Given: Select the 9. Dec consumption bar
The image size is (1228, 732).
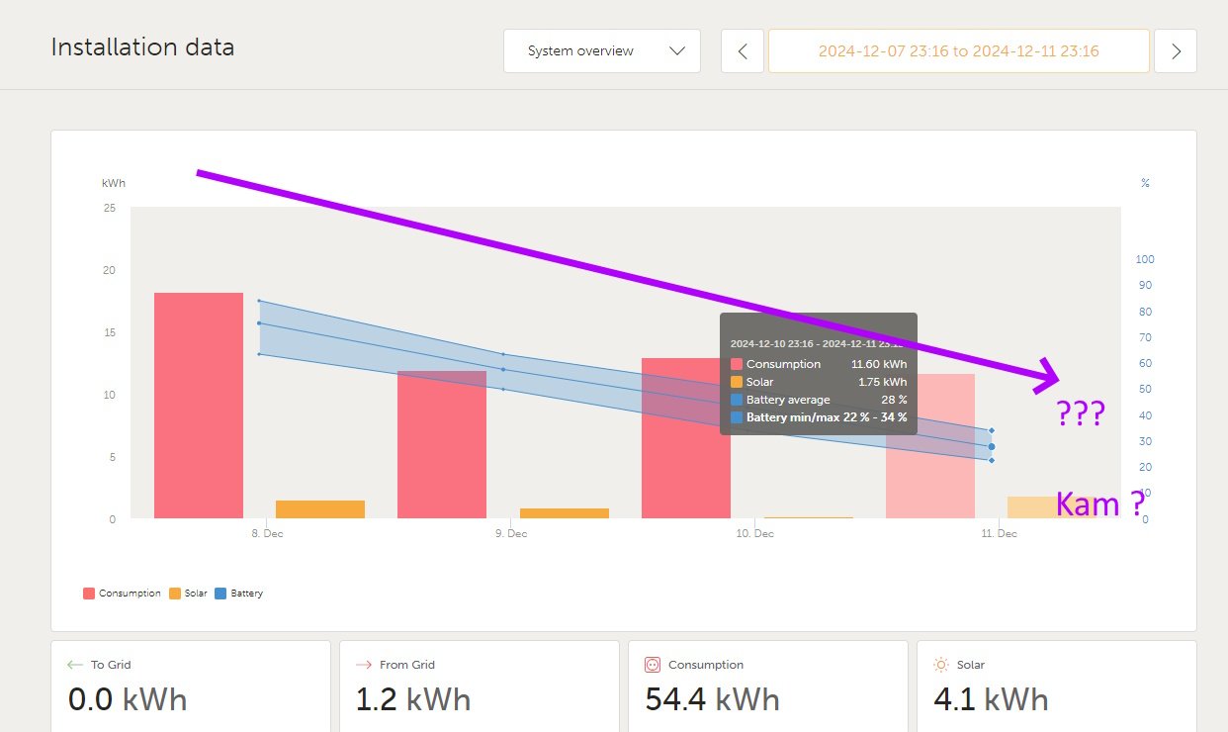Looking at the screenshot, I should tap(442, 445).
